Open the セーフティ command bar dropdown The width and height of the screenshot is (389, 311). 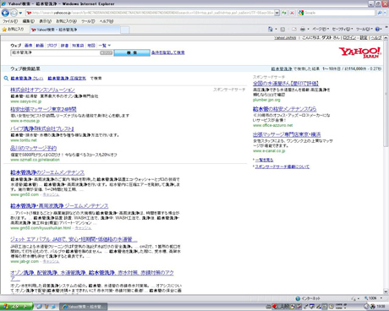tap(342, 29)
